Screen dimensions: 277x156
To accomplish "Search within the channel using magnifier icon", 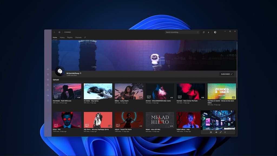I will coord(85,37).
